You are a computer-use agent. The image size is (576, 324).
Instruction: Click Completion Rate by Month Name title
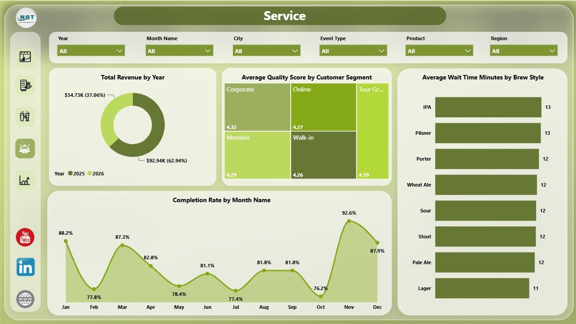[x=222, y=200]
